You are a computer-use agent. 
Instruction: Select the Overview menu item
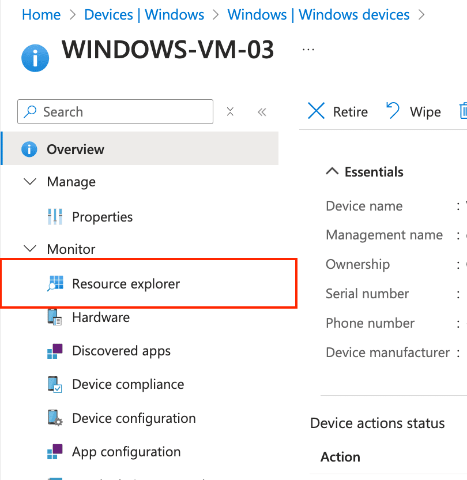[76, 149]
